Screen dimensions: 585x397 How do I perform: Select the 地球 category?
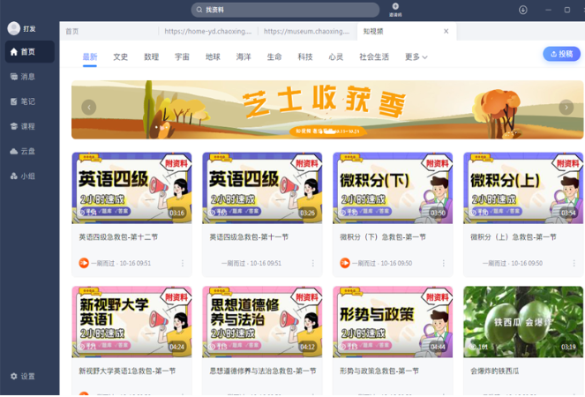[x=213, y=57]
